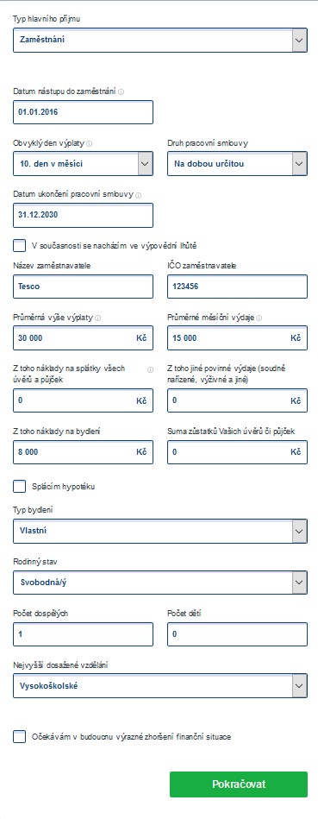The width and height of the screenshot is (318, 819).
Task: Click info icon beside Datum ukončení pracovní smlouvy
Action: (138, 195)
